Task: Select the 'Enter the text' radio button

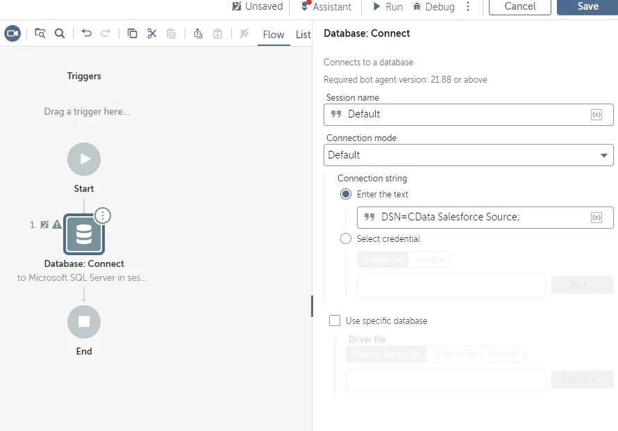Action: point(346,195)
